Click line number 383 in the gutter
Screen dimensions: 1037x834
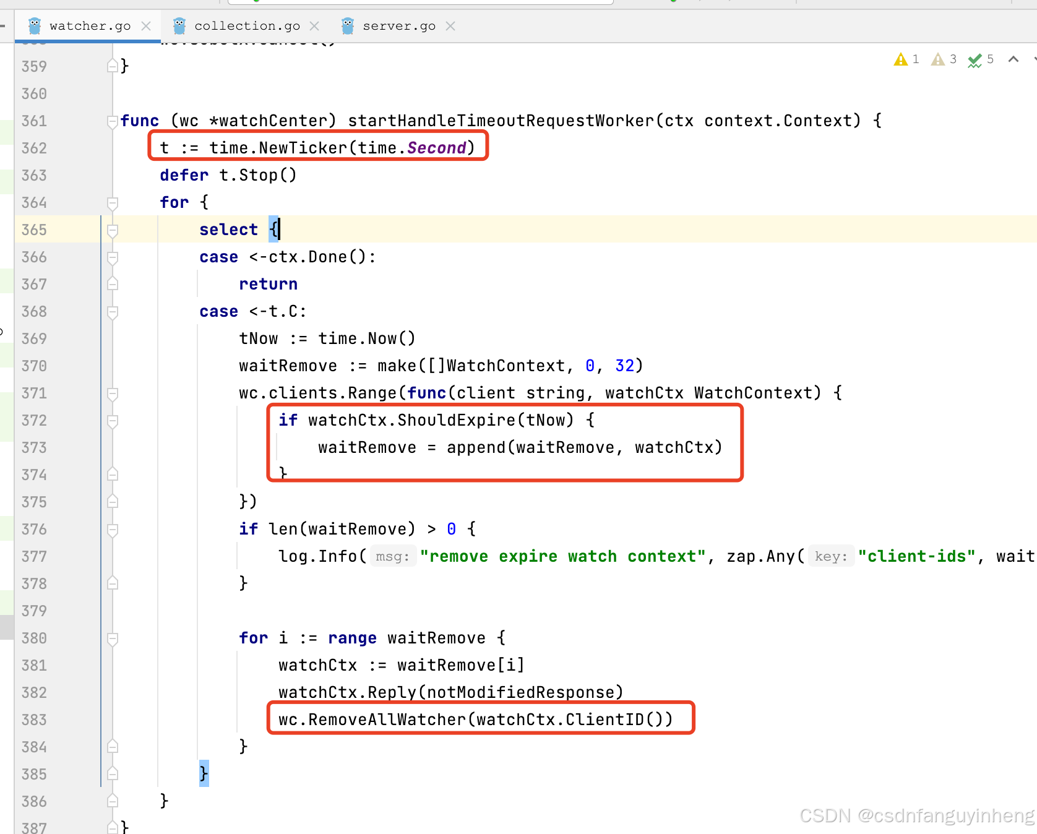[x=34, y=720]
